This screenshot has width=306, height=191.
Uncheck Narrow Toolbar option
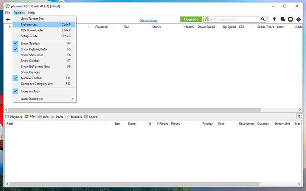click(x=44, y=78)
